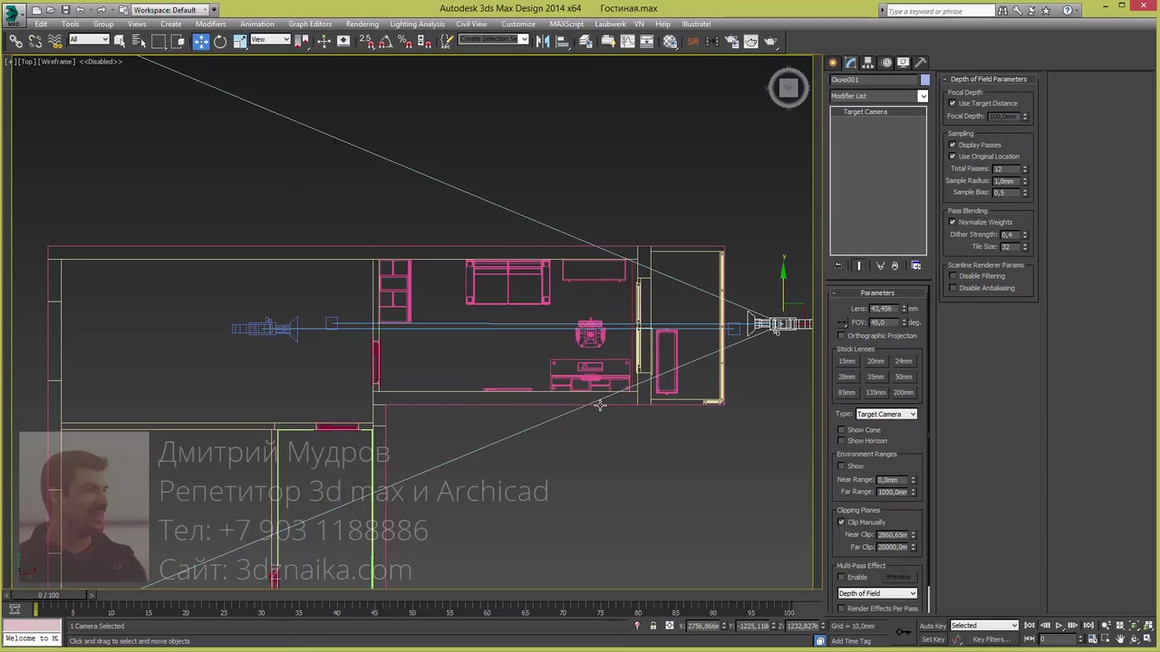Screen dimensions: 1160x652
Task: Open the Material Editor icon
Action: (x=670, y=41)
